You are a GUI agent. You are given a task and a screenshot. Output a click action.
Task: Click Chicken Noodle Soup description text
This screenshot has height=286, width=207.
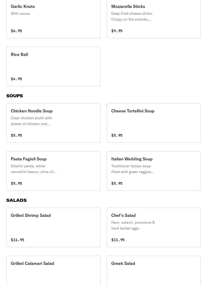pos(31,121)
